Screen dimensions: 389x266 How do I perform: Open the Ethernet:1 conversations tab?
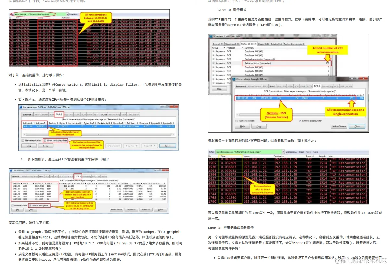click(x=28, y=115)
